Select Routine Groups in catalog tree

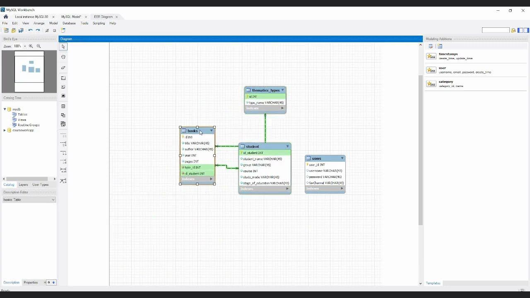29,125
